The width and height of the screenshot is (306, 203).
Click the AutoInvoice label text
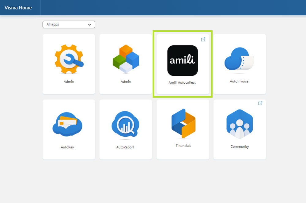coord(239,81)
